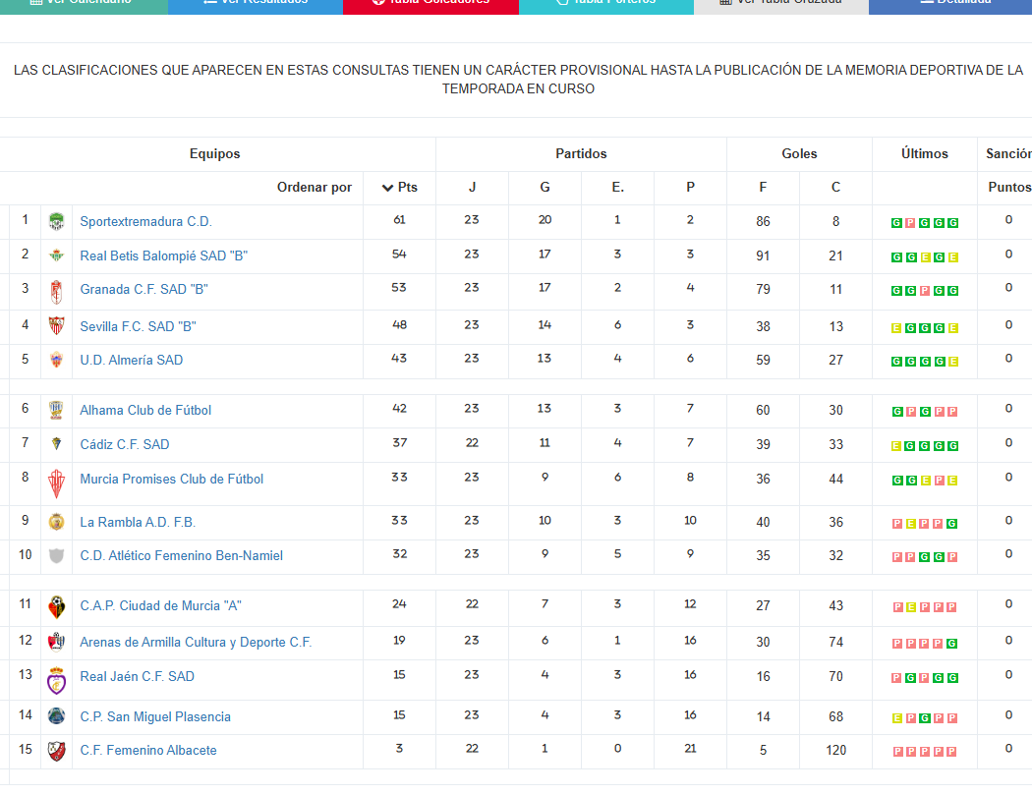This screenshot has width=1032, height=795.
Task: Open the Real Betis Balompié SAD "B" link
Action: 164,256
